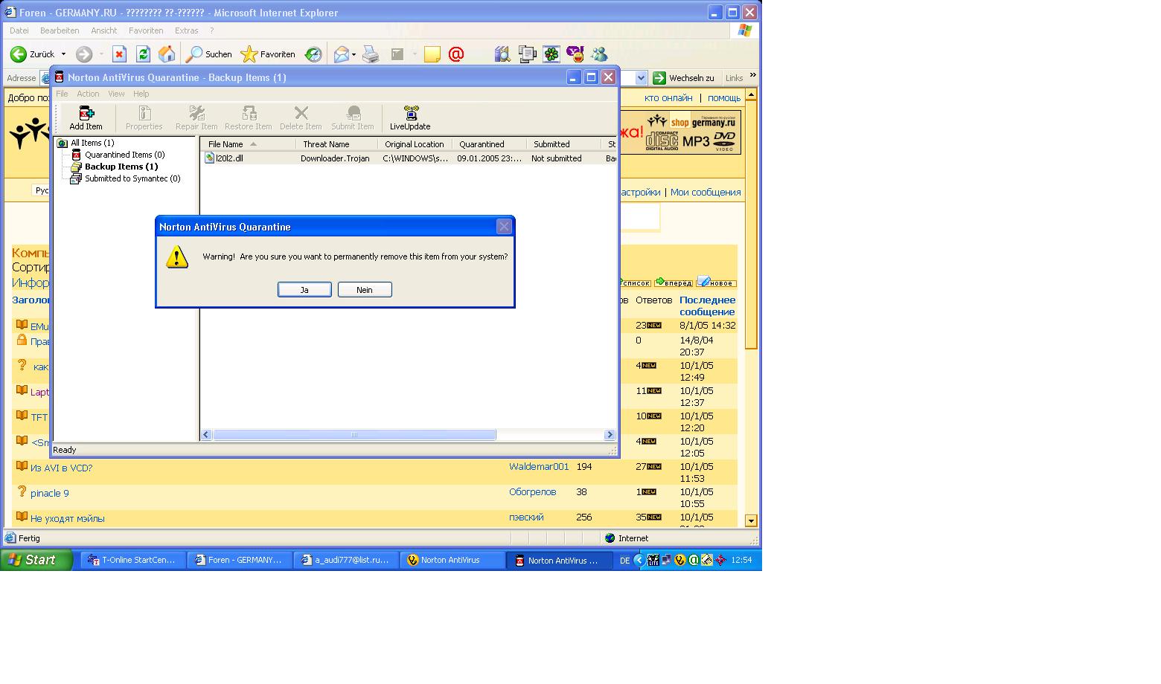Expand the Links toolbar chevron

point(752,75)
